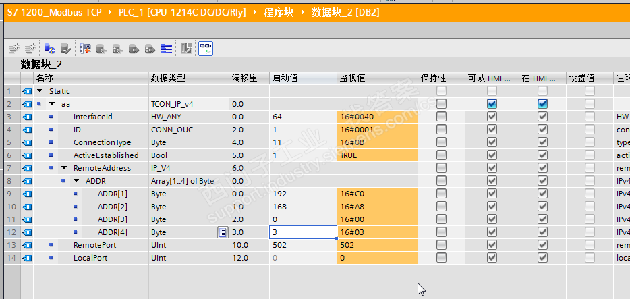Click the blue stacked-lines expand all icon
The image size is (630, 299).
(167, 49)
